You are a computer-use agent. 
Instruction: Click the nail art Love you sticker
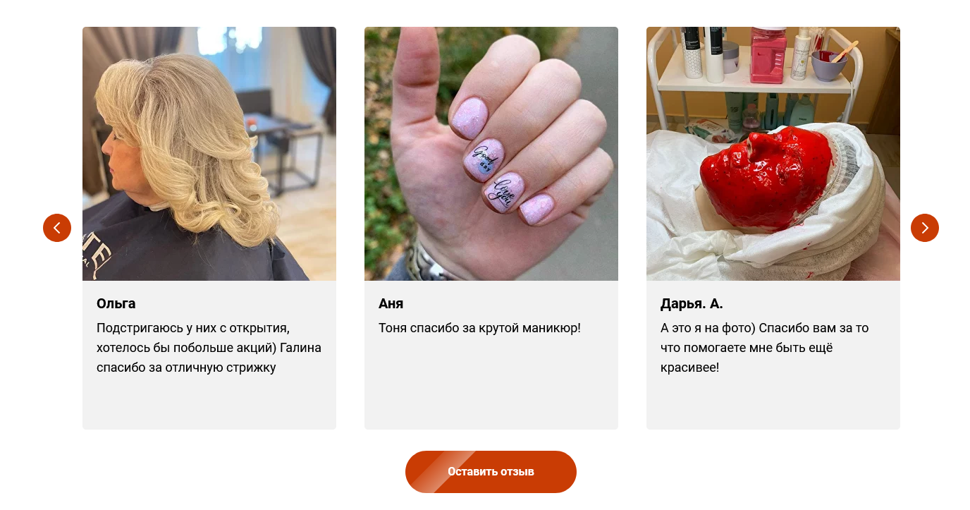point(505,191)
